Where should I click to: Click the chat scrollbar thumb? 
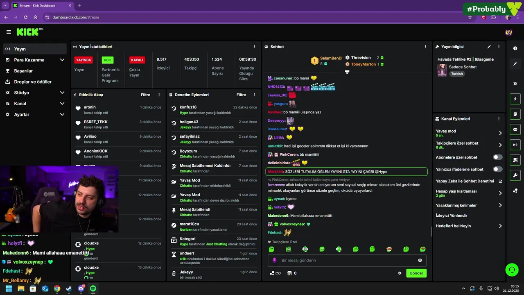coord(431,231)
